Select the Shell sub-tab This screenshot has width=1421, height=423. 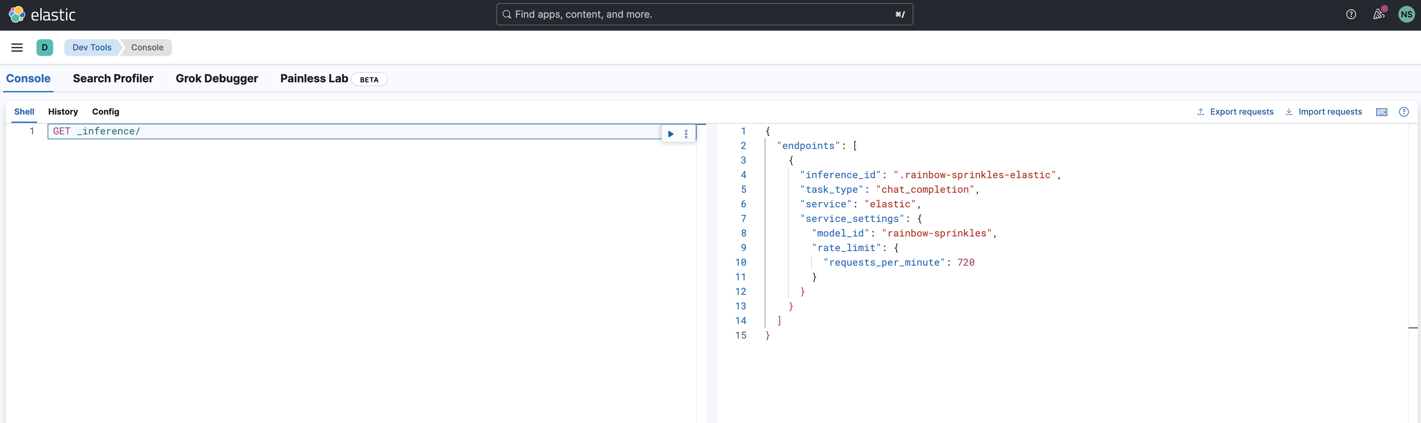[x=24, y=111]
